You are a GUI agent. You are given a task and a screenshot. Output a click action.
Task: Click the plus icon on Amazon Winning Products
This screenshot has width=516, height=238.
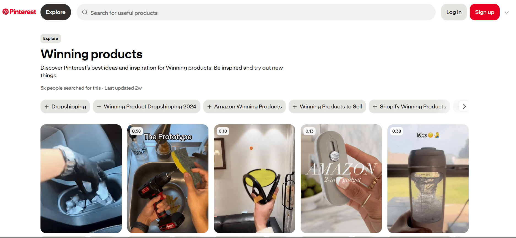(x=209, y=107)
